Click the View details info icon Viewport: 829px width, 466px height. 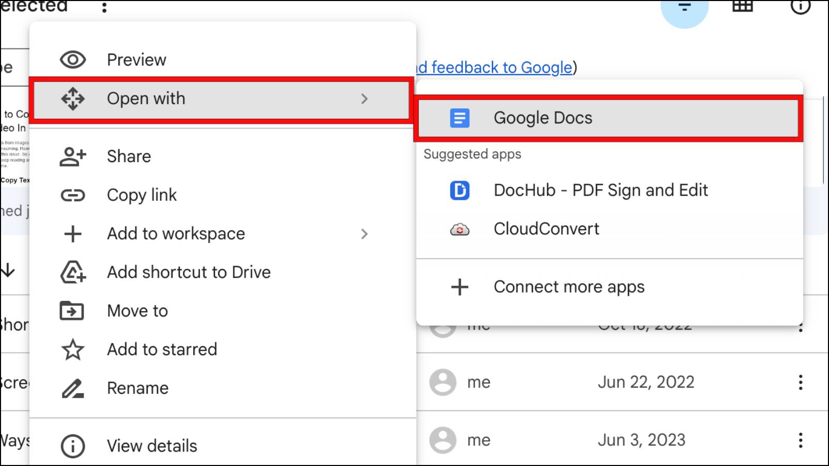click(73, 446)
